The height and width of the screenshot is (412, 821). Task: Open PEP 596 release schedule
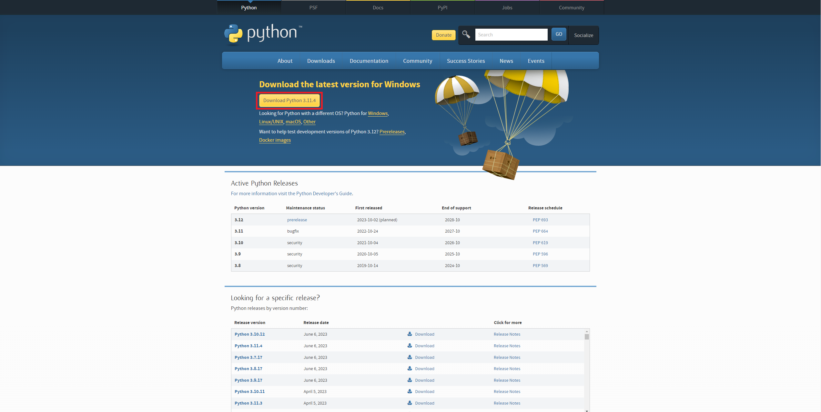540,254
